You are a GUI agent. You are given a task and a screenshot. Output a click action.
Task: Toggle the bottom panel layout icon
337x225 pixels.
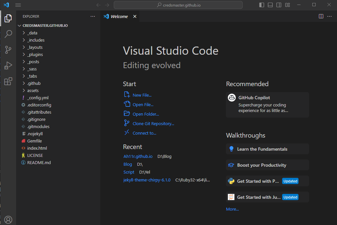(270, 5)
